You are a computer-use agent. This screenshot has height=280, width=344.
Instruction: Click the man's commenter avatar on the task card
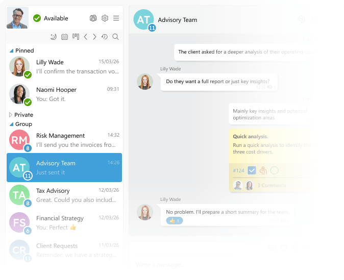(x=238, y=186)
